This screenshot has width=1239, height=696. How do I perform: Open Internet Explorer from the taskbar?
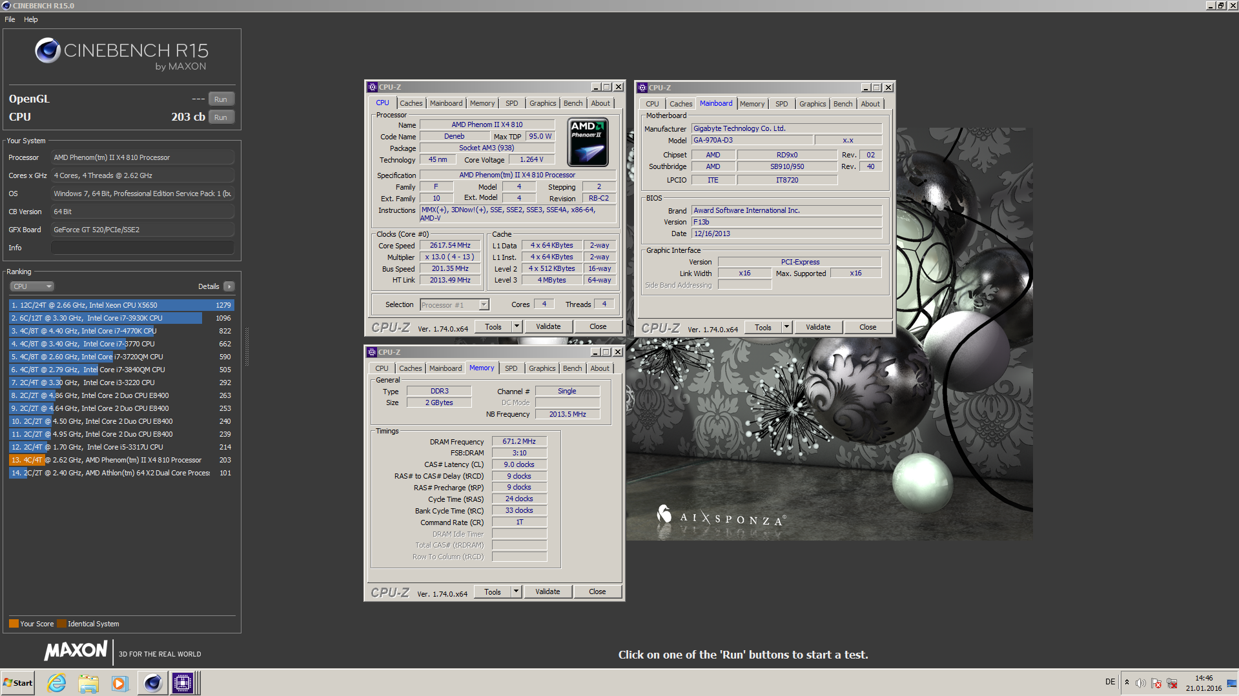[x=57, y=682]
